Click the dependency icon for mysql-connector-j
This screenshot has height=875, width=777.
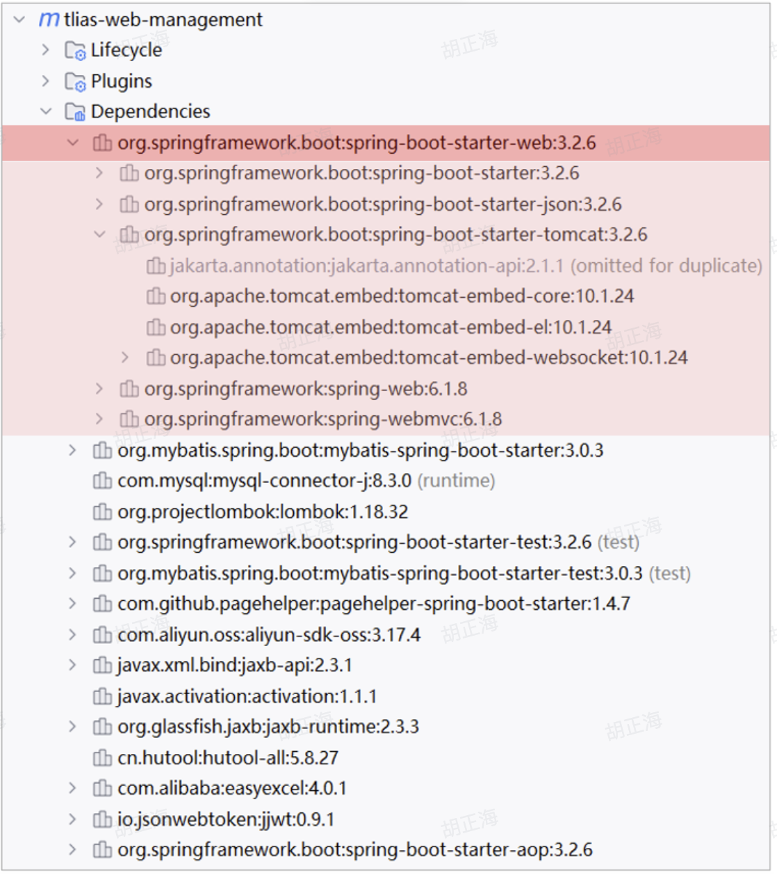pyautogui.click(x=102, y=481)
